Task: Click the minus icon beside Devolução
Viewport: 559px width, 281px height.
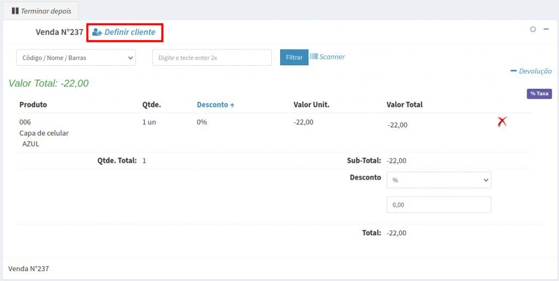Action: (x=513, y=71)
